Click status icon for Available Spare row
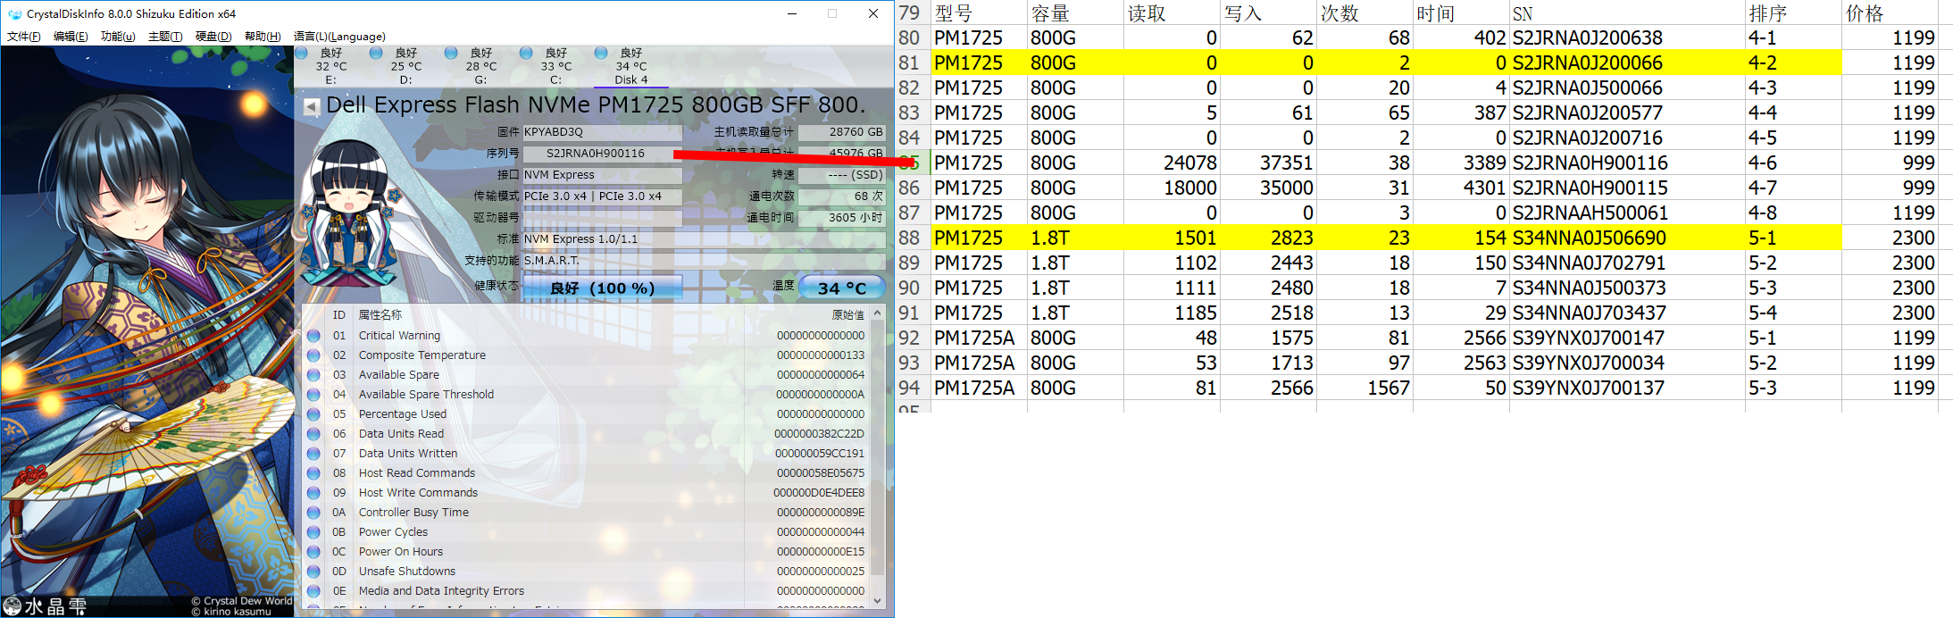 coord(313,375)
